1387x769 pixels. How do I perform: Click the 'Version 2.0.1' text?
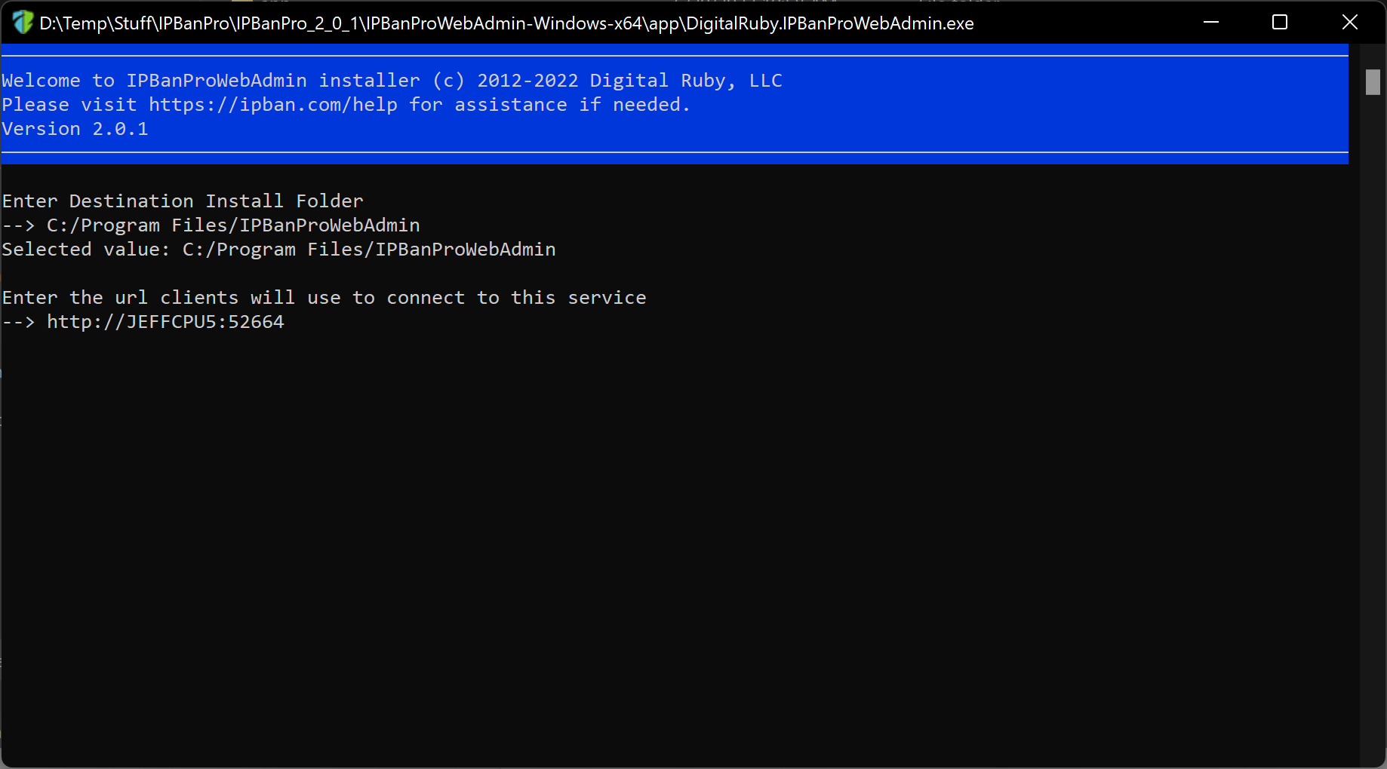coord(75,129)
